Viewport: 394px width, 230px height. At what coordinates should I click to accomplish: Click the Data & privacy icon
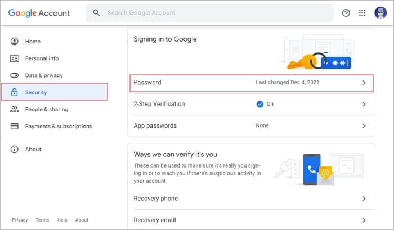(x=15, y=75)
